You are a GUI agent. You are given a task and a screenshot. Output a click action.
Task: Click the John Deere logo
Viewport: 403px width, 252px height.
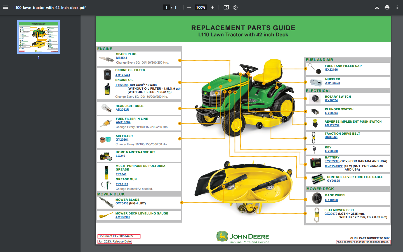(x=243, y=237)
